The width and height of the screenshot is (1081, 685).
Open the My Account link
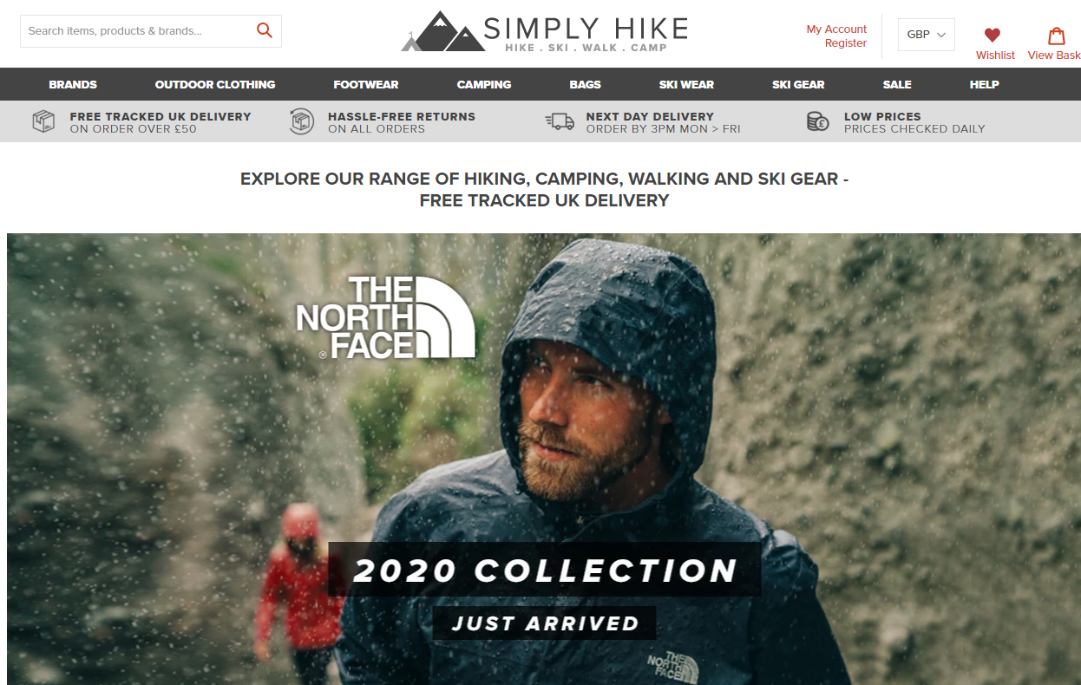(x=836, y=29)
